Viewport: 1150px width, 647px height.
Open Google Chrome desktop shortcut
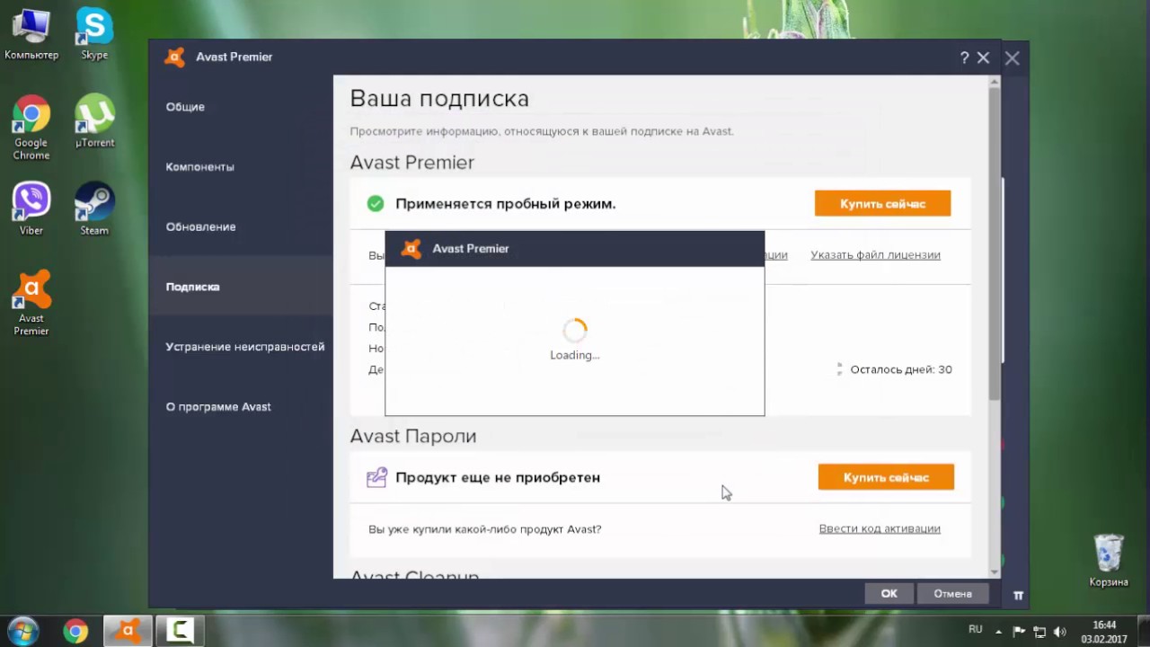(31, 128)
